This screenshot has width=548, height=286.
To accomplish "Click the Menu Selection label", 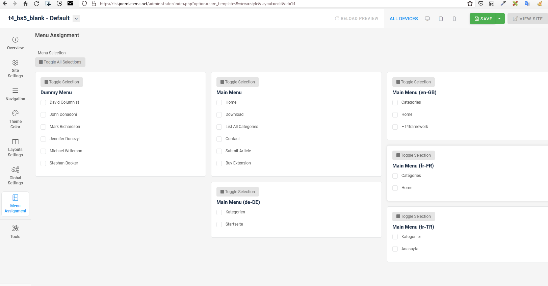I will click(x=52, y=53).
